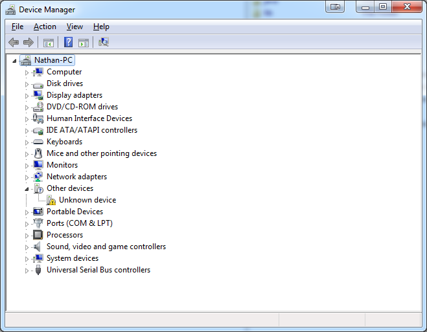
Task: Open the View menu
Action: [x=75, y=27]
